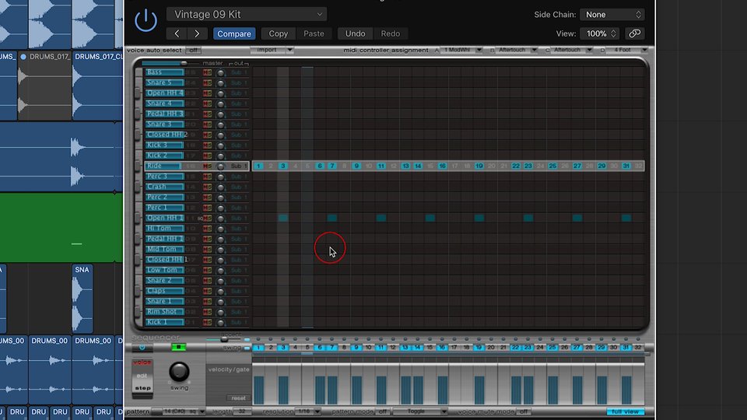Screen dimensions: 747x420
Task: Open the resolution 1/16 dropdown
Action: tap(308, 411)
